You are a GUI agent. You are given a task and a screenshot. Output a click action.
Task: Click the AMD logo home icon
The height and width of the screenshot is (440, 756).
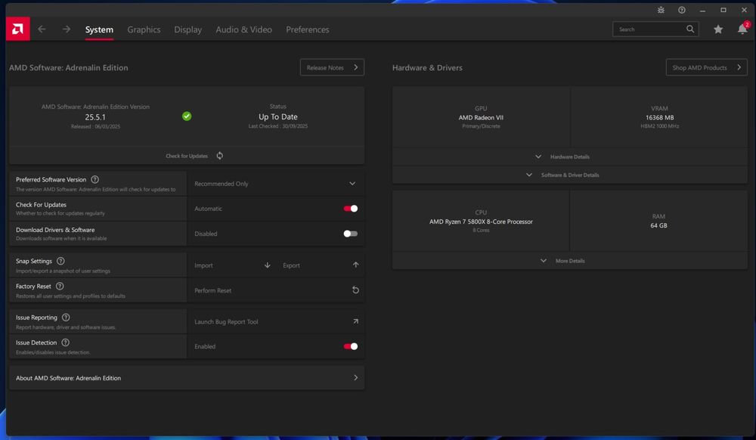tap(17, 29)
